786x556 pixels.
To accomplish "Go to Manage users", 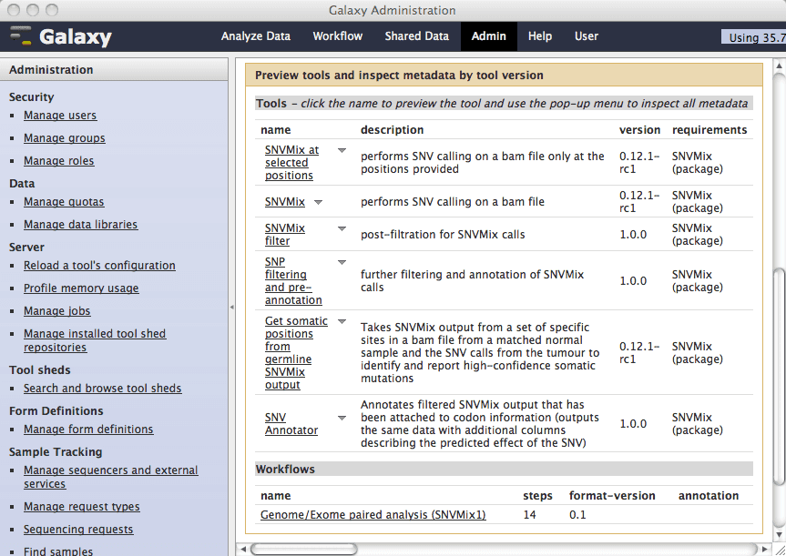I will pos(60,116).
